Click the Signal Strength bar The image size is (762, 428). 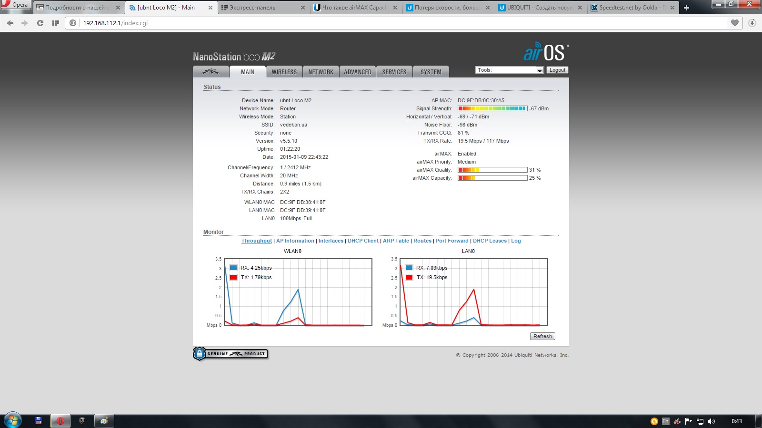point(492,108)
